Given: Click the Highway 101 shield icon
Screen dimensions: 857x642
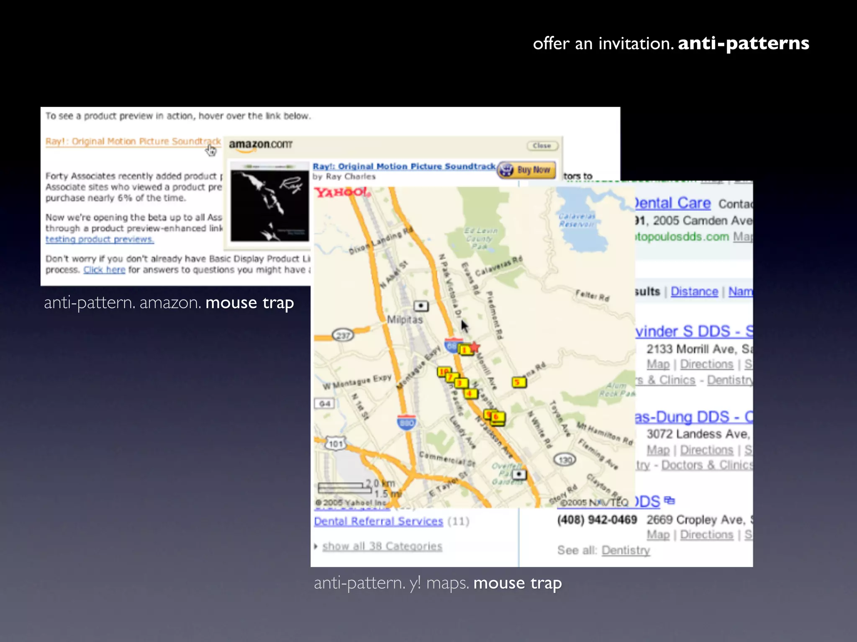Looking at the screenshot, I should (336, 443).
